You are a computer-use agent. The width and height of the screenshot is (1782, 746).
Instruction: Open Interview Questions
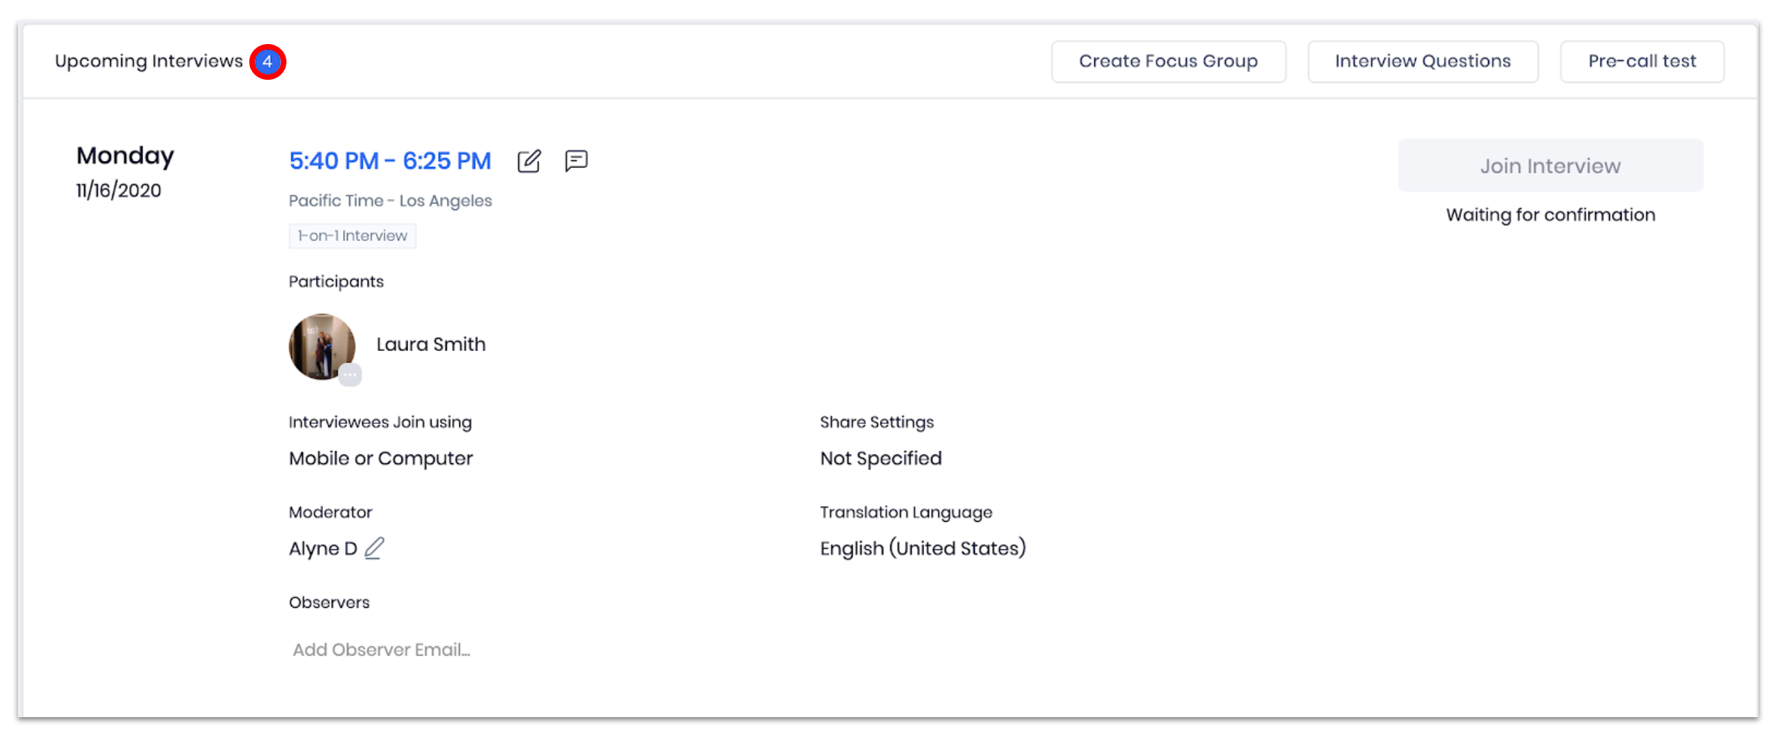pos(1423,61)
